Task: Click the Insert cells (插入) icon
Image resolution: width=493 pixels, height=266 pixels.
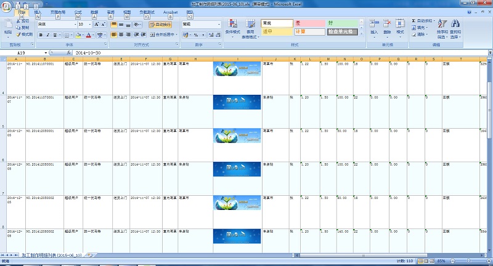Action: 374,27
